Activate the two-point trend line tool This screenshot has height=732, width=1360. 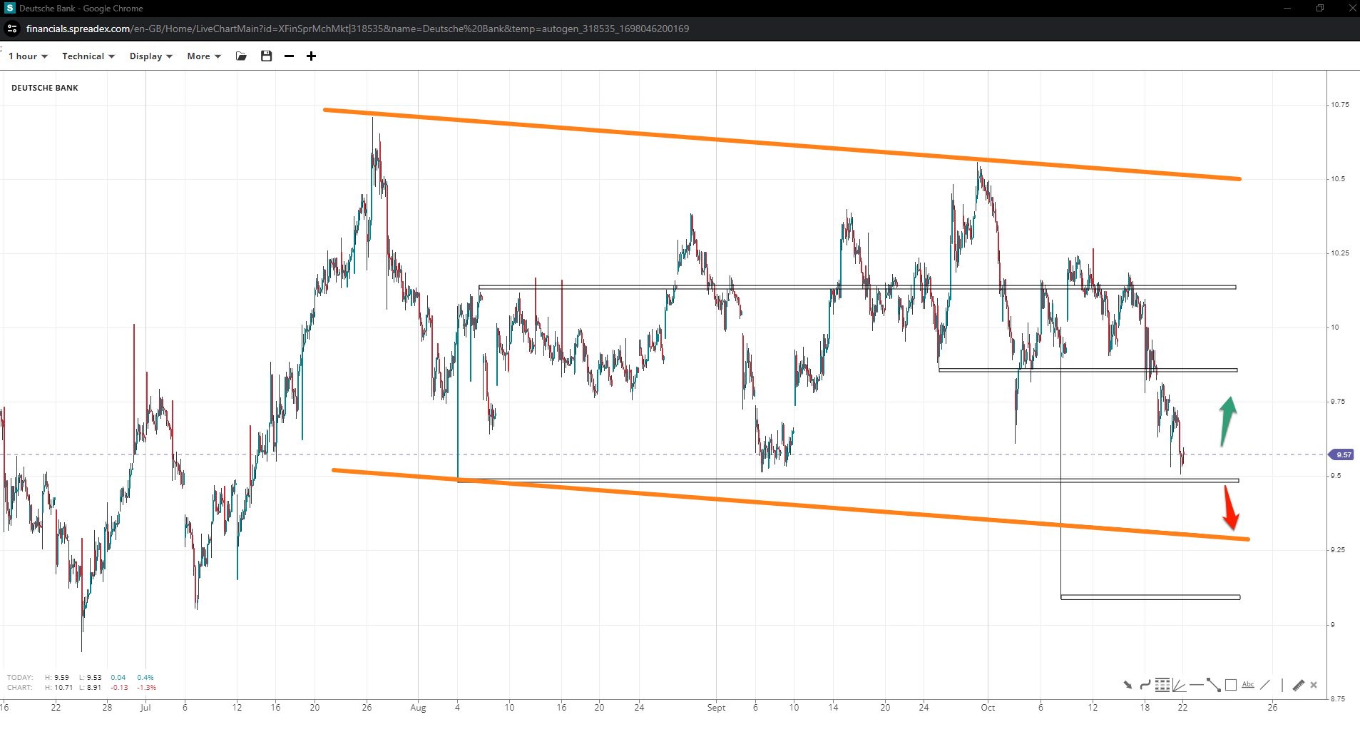1214,685
